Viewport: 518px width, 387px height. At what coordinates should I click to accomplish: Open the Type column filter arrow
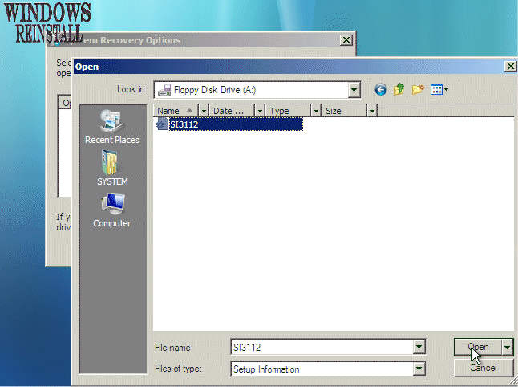coord(316,111)
